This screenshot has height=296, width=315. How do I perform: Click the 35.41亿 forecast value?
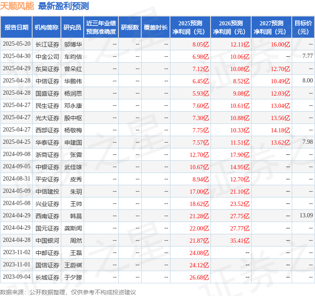click(x=240, y=241)
